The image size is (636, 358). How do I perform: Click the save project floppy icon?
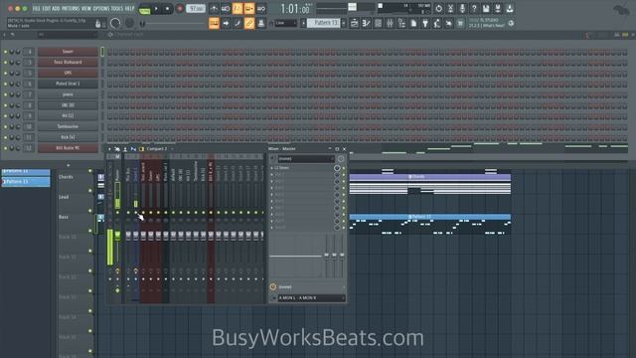pyautogui.click(x=486, y=9)
